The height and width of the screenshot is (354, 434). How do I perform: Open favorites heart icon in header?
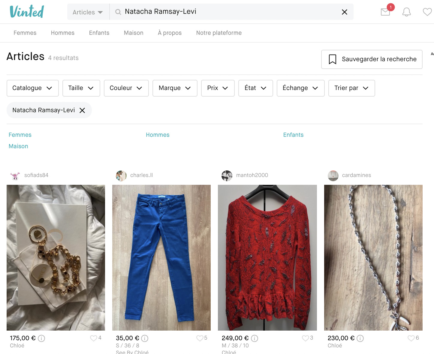click(x=427, y=12)
